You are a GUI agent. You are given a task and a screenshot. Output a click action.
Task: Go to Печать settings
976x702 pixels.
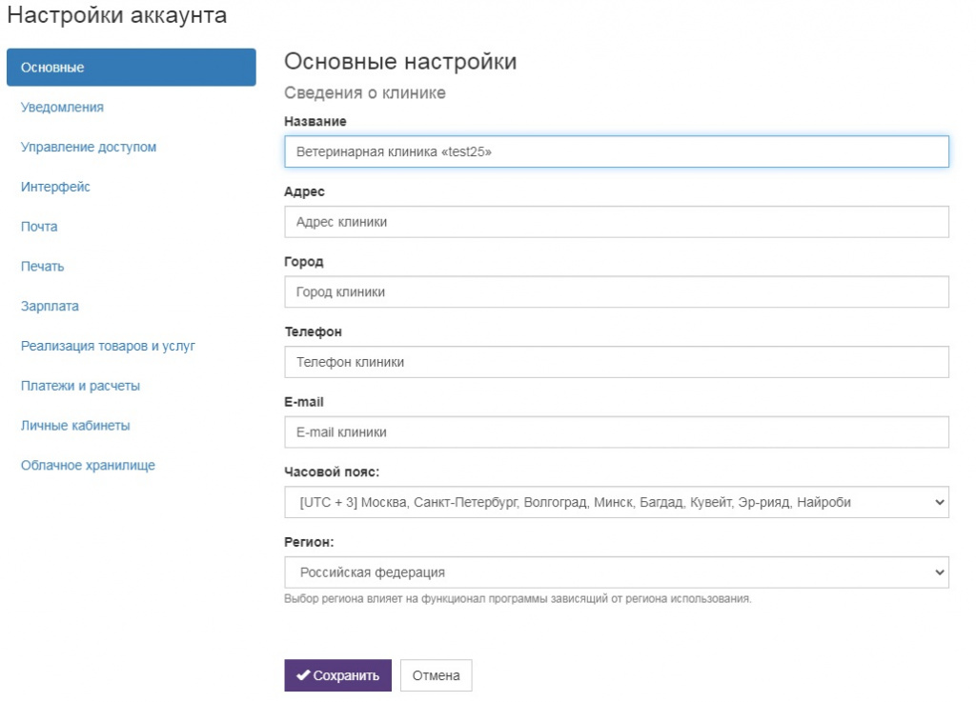coord(42,266)
